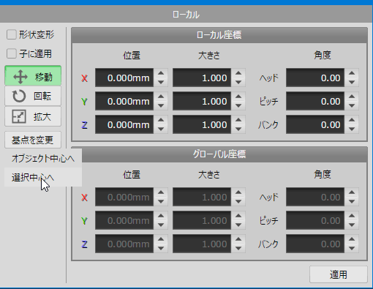Click the local X position field
This screenshot has height=289, width=373.
pos(124,78)
